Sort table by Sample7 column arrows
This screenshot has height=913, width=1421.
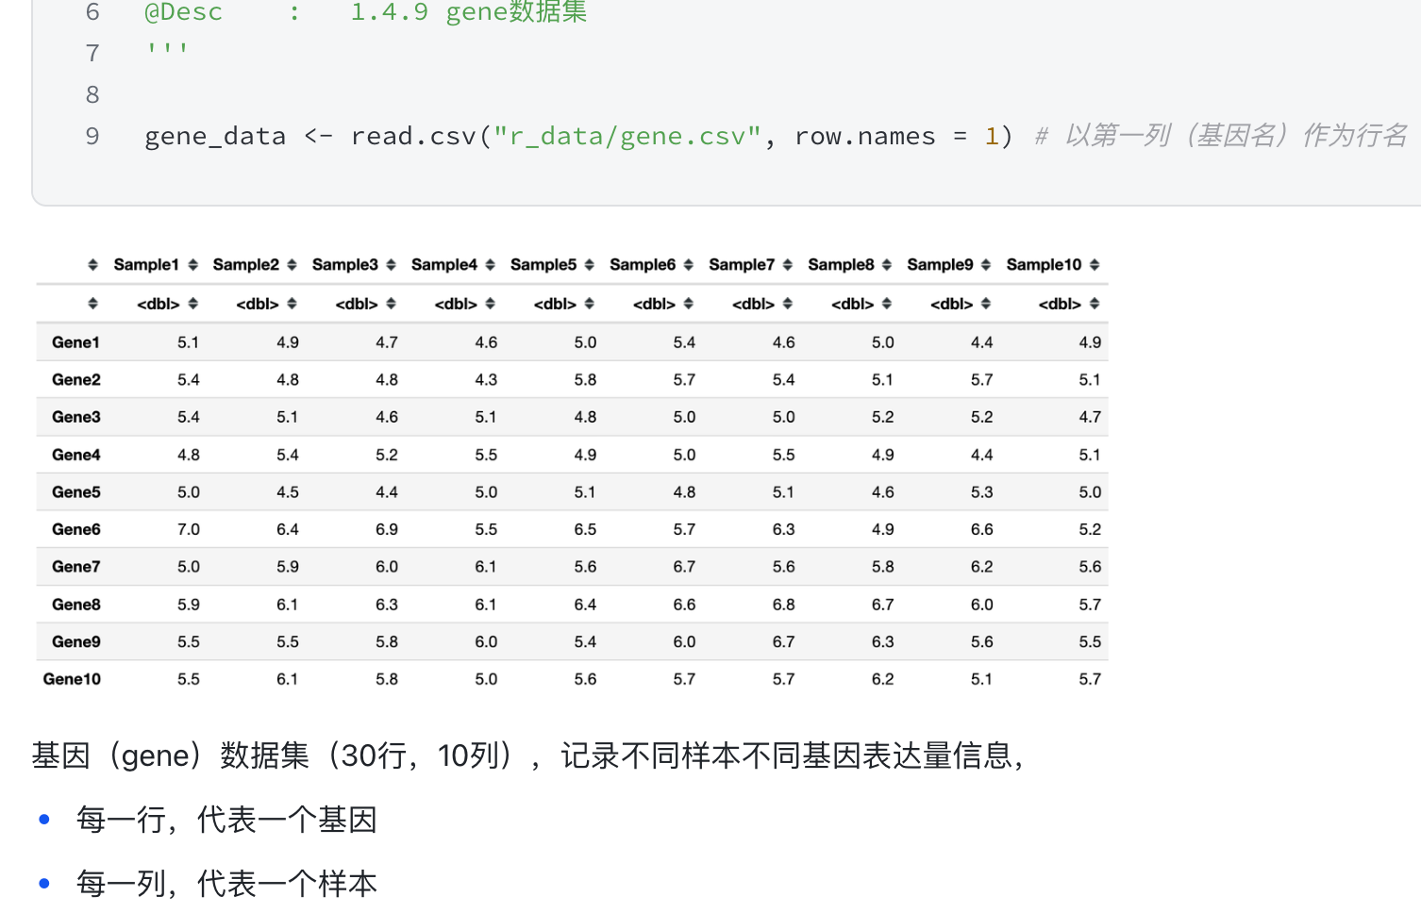coord(787,265)
